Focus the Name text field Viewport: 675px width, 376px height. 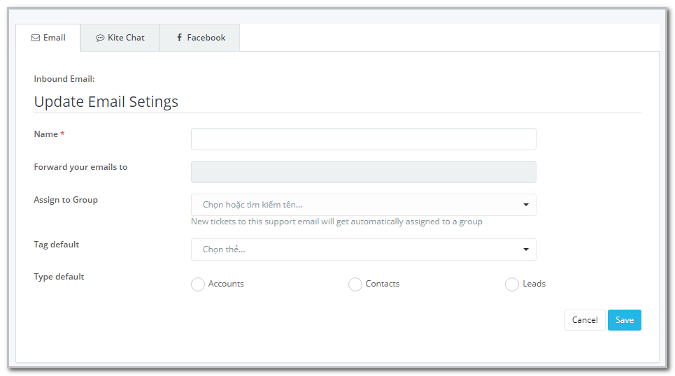(363, 139)
